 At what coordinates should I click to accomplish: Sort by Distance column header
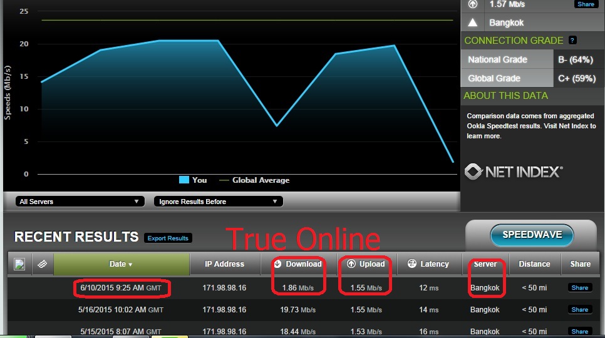[534, 264]
